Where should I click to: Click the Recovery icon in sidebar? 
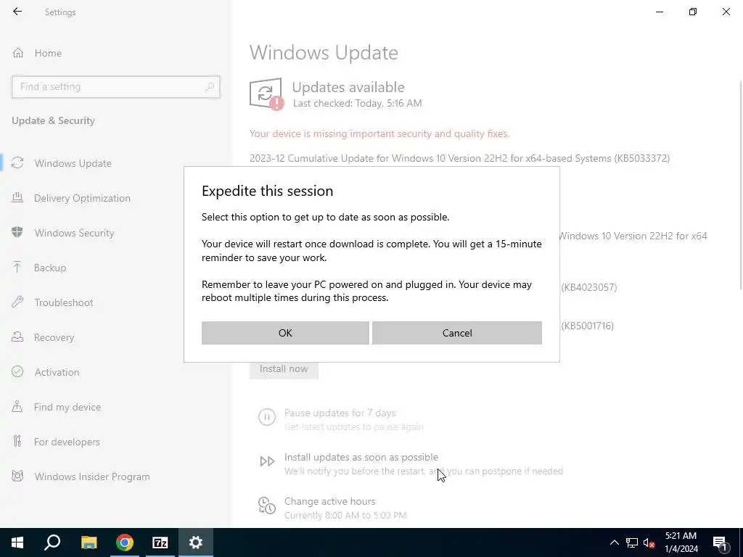[17, 337]
